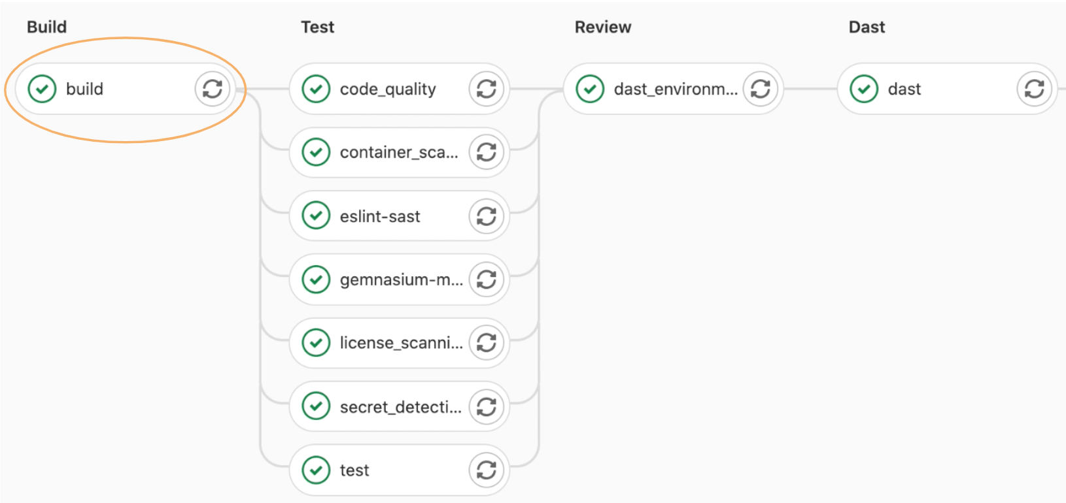Retry the secret_detection job
Screen dimensions: 1066x503
pyautogui.click(x=487, y=406)
